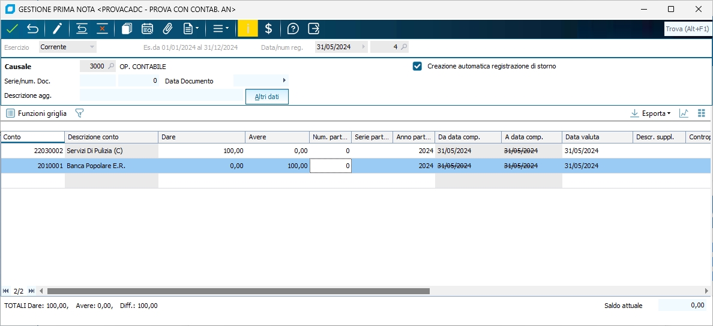Toggle the grid layout view icon
713x326 pixels.
(x=701, y=113)
